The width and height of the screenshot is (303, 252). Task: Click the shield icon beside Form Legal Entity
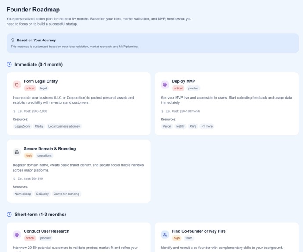click(x=17, y=84)
